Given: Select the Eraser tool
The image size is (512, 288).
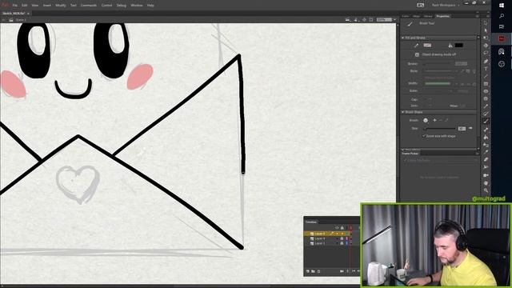Looking at the screenshot, I should tap(486, 160).
